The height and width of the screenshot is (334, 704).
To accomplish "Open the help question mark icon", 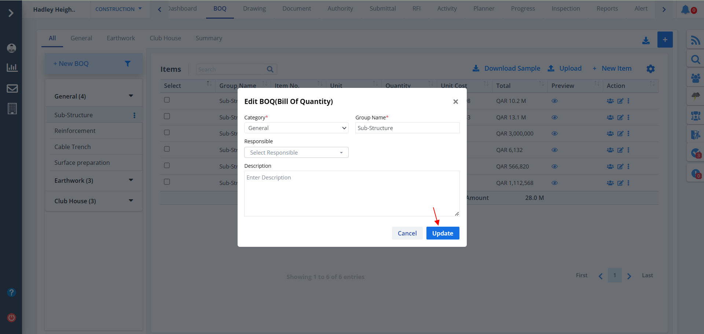I will click(12, 293).
